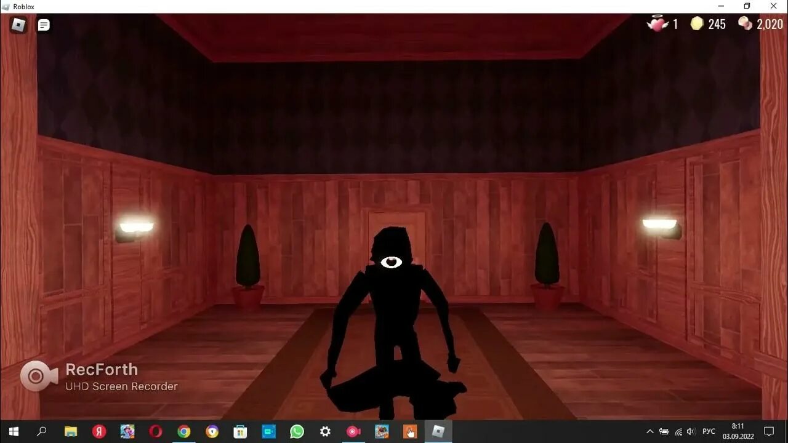Click the gold coin icon
The image size is (788, 443).
point(696,24)
